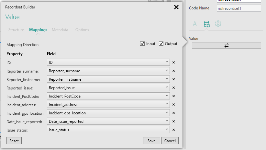Toggle the Input mapping direction checkbox
Viewport: 266px width, 150px height.
[142, 44]
